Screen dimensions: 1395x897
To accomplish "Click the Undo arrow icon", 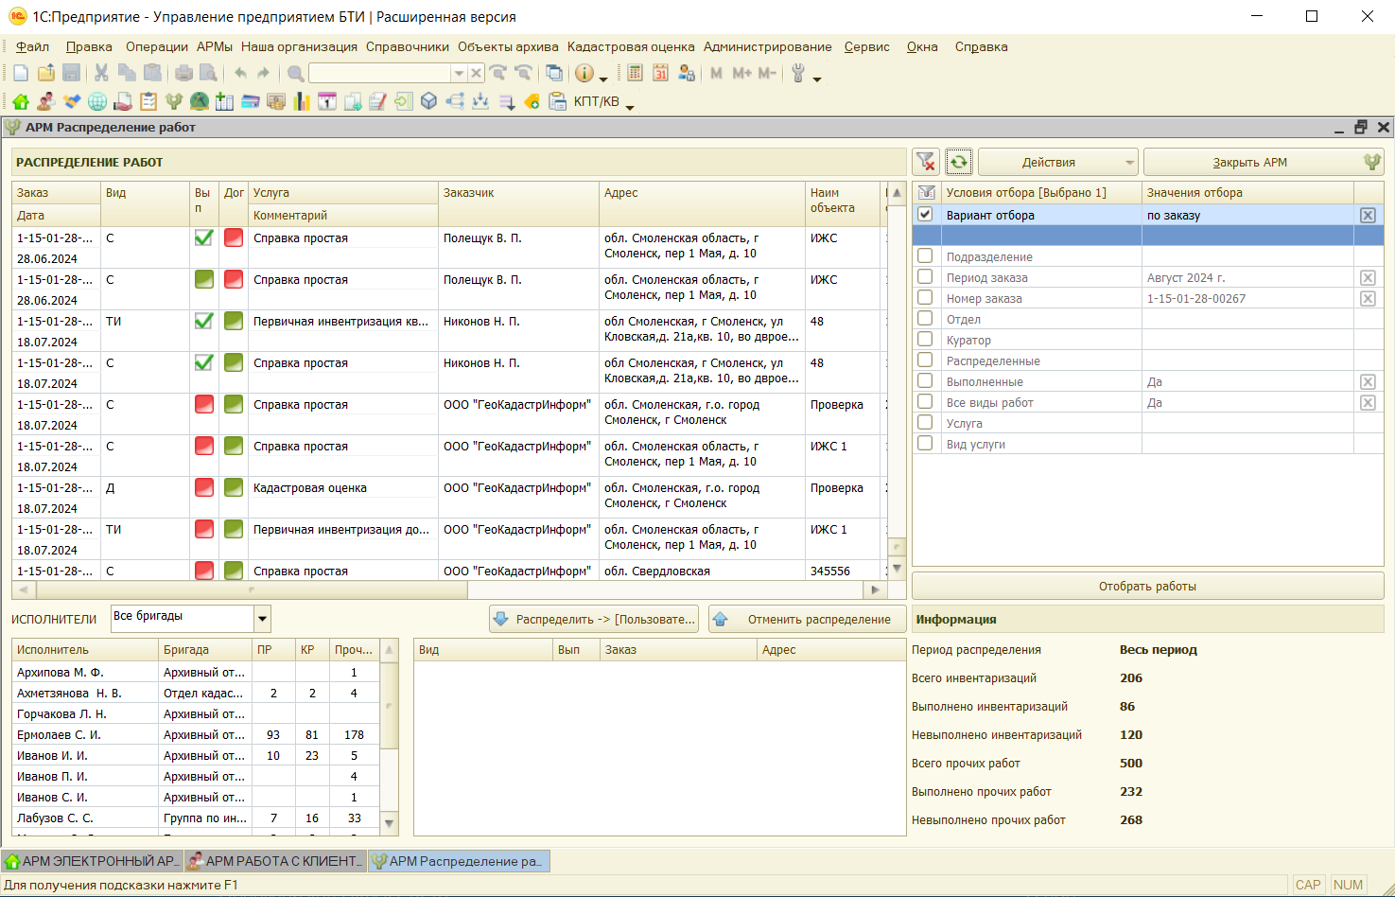I will pos(240,73).
